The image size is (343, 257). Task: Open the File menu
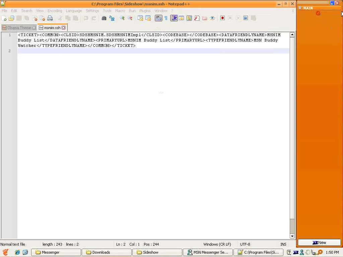coord(4,11)
